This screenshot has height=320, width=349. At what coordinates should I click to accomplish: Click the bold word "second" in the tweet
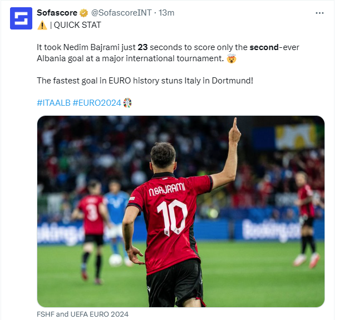(x=264, y=47)
